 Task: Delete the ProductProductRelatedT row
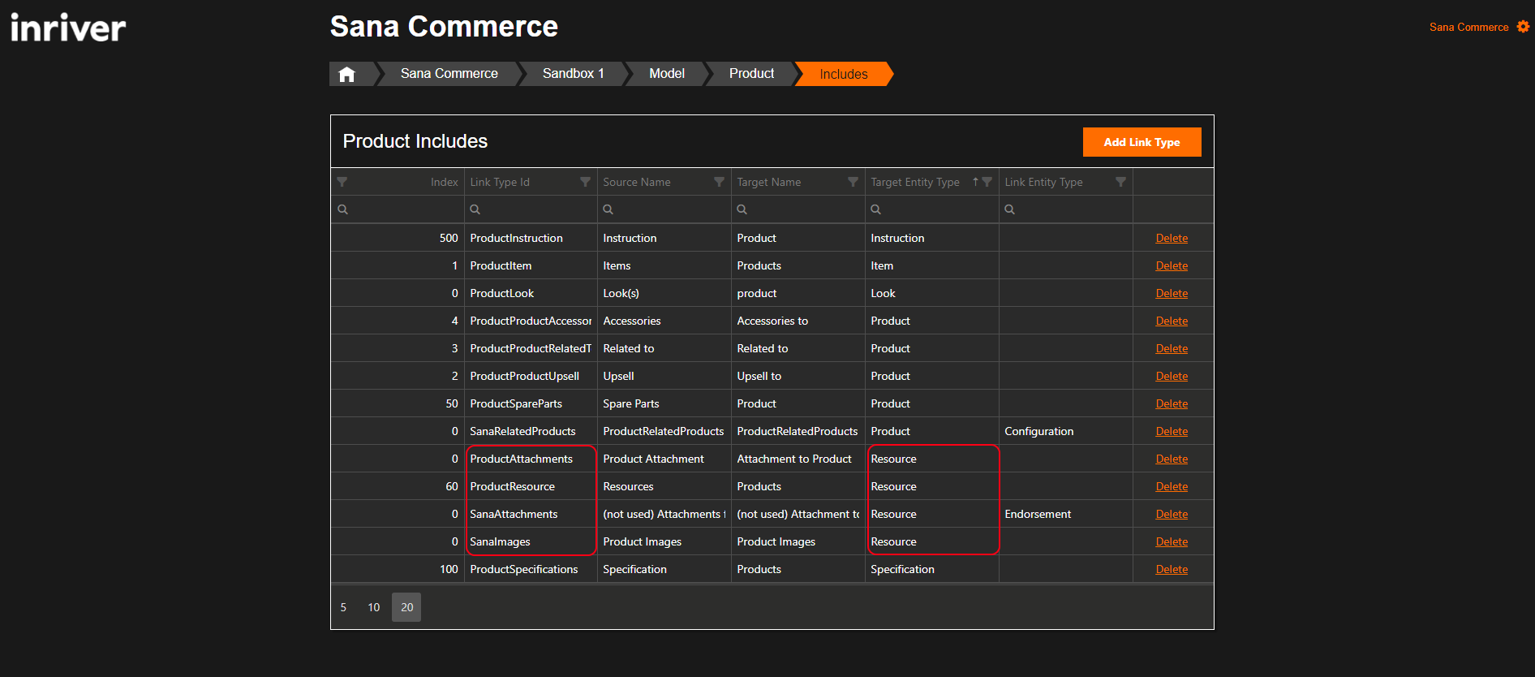(x=1172, y=348)
